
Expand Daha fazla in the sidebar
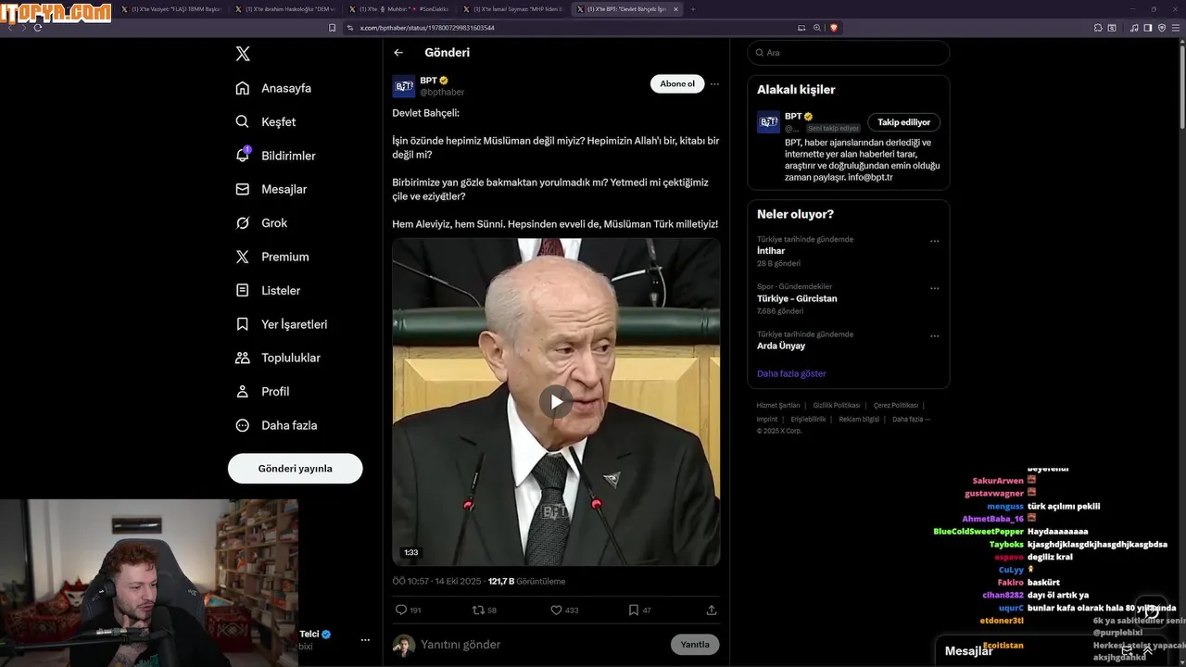(x=276, y=425)
